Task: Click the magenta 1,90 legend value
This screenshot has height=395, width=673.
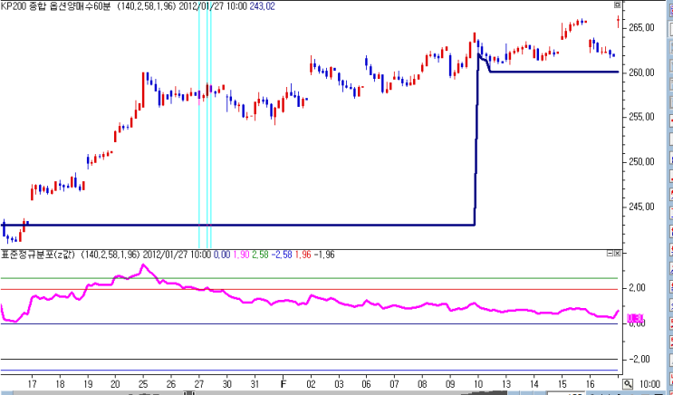Action: point(241,255)
